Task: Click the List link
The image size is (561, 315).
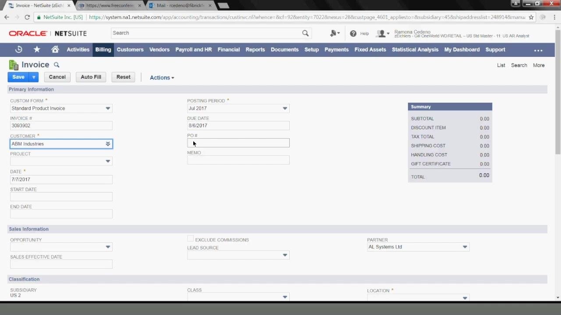Action: pyautogui.click(x=501, y=65)
